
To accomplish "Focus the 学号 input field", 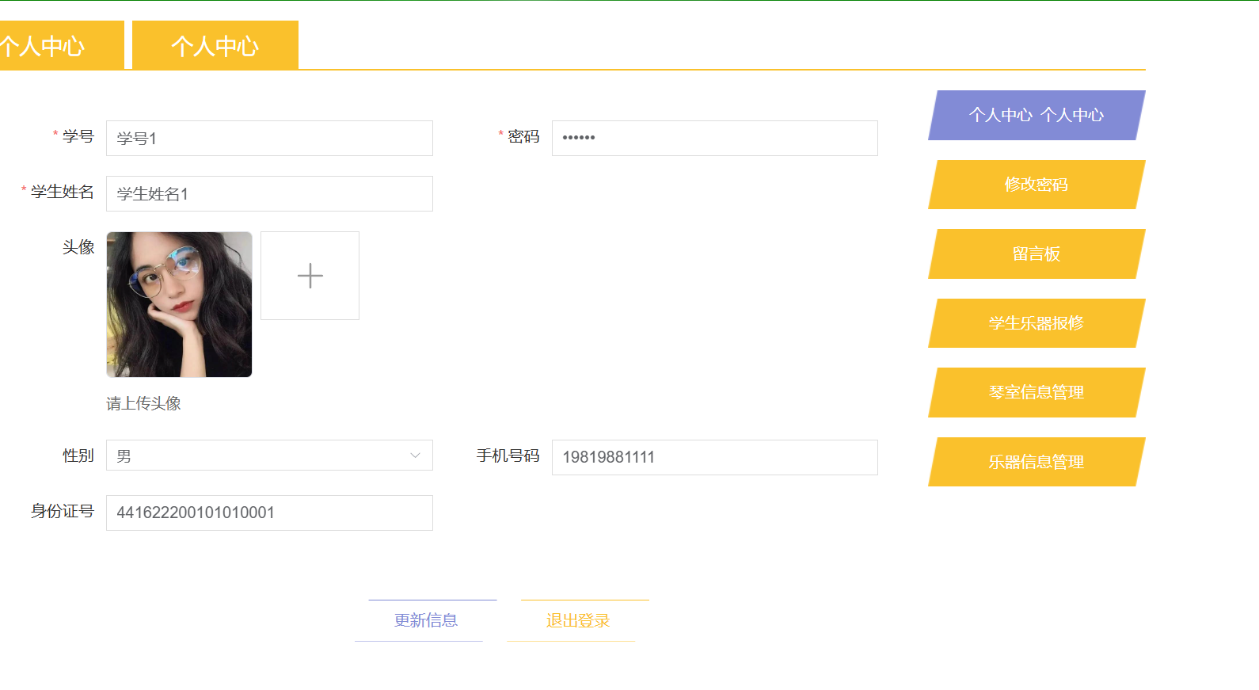I will (x=269, y=139).
